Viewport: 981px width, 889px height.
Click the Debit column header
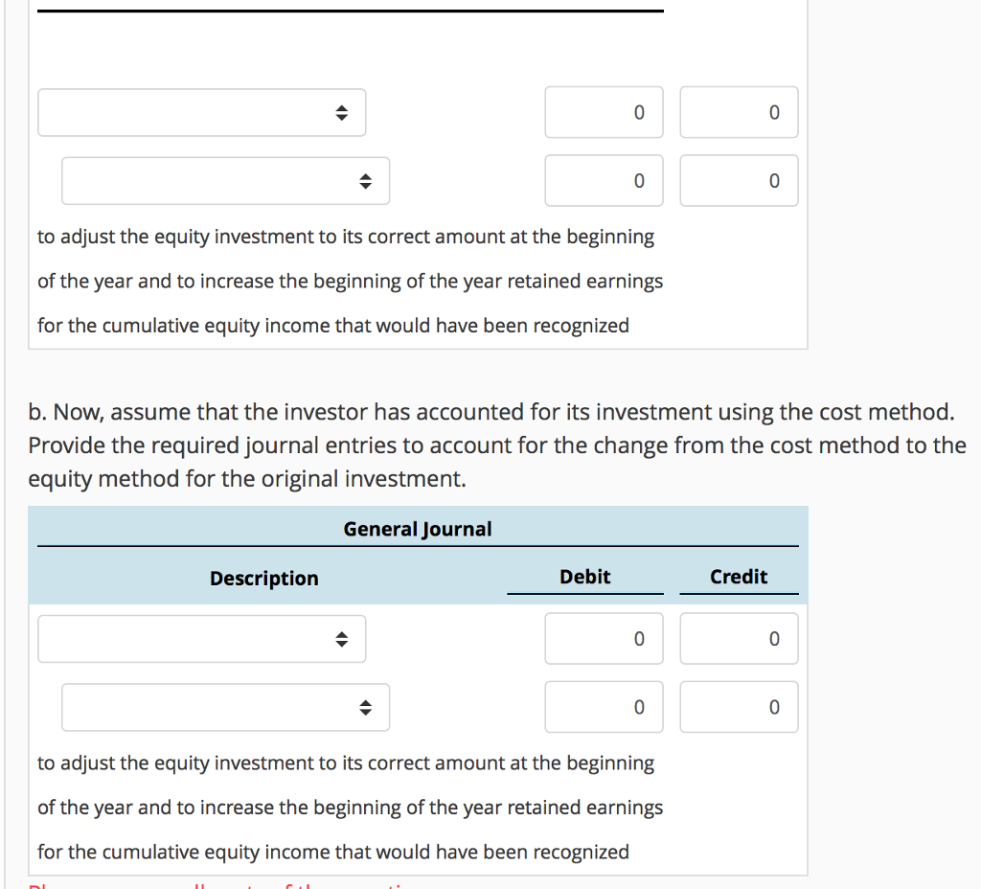point(584,577)
